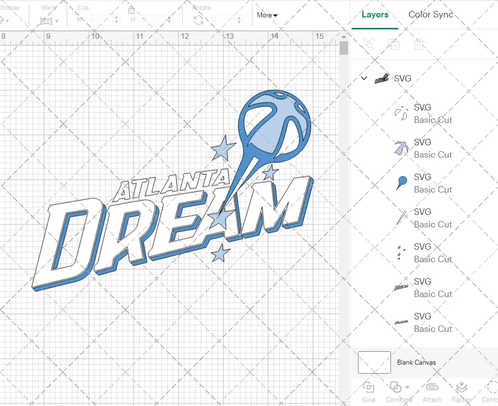The image size is (498, 406).
Task: Open the More dropdown menu
Action: click(267, 15)
